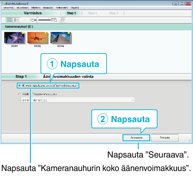The image size is (193, 176).
Task: Click the zoom-out thumbnail size icon
Action: pyautogui.click(x=32, y=20)
